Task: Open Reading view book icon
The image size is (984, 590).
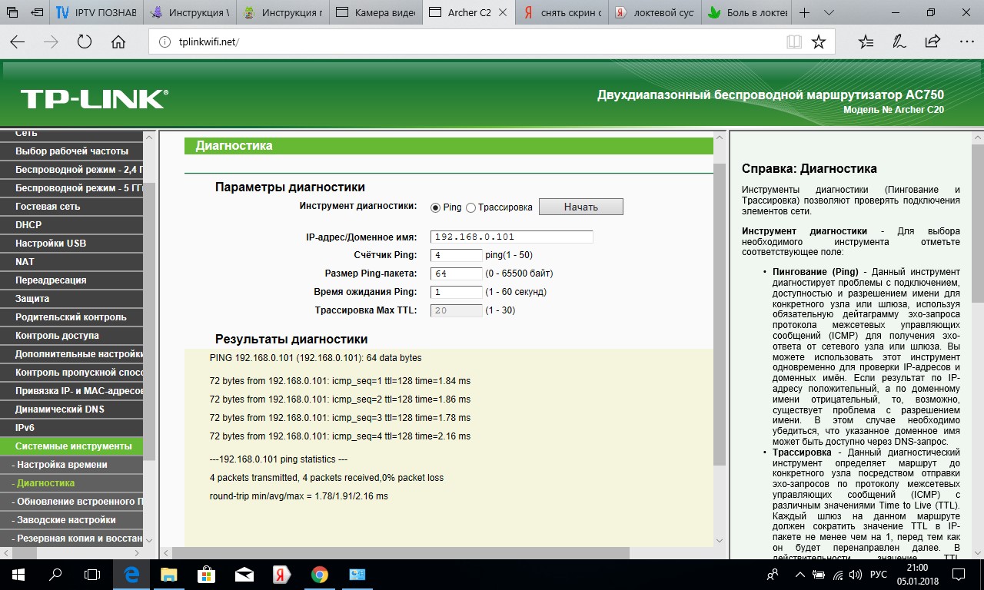Action: click(x=794, y=41)
